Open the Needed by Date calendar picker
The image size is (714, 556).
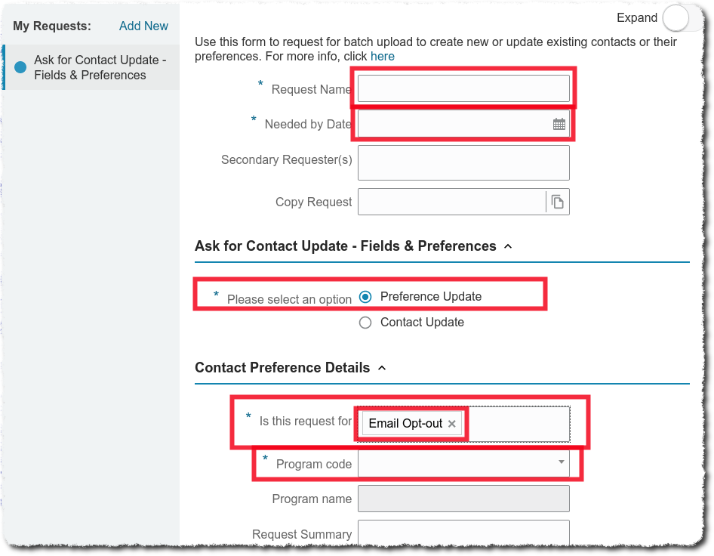tap(559, 125)
